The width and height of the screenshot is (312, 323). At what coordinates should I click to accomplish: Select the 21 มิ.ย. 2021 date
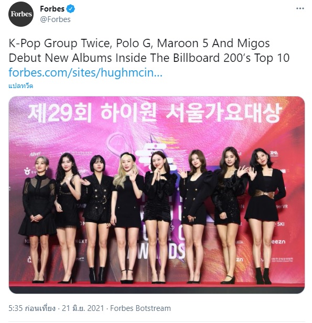83,308
